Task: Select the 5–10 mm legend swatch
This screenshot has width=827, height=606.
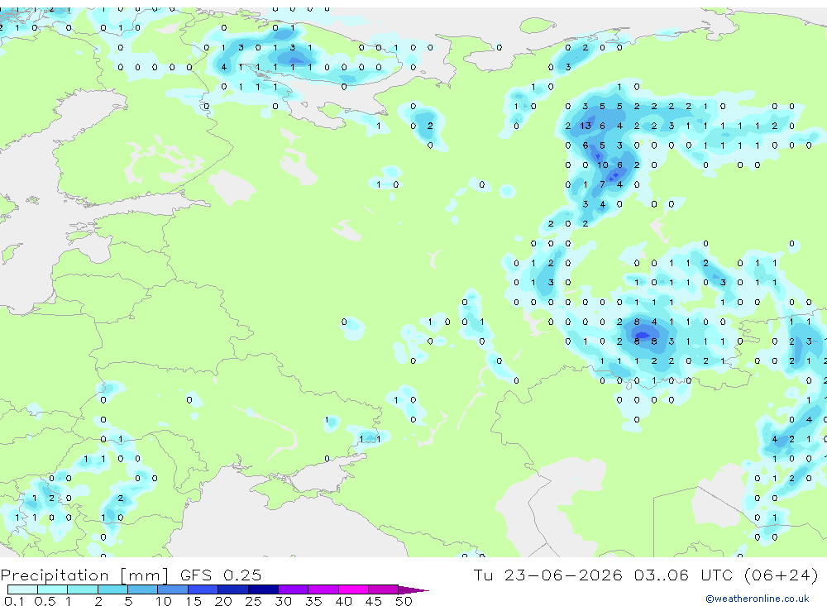Action: pos(143,589)
